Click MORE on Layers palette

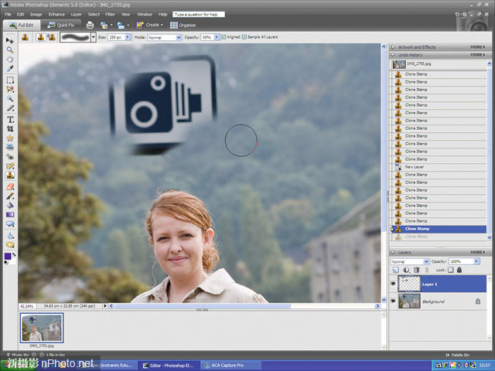[x=478, y=253]
